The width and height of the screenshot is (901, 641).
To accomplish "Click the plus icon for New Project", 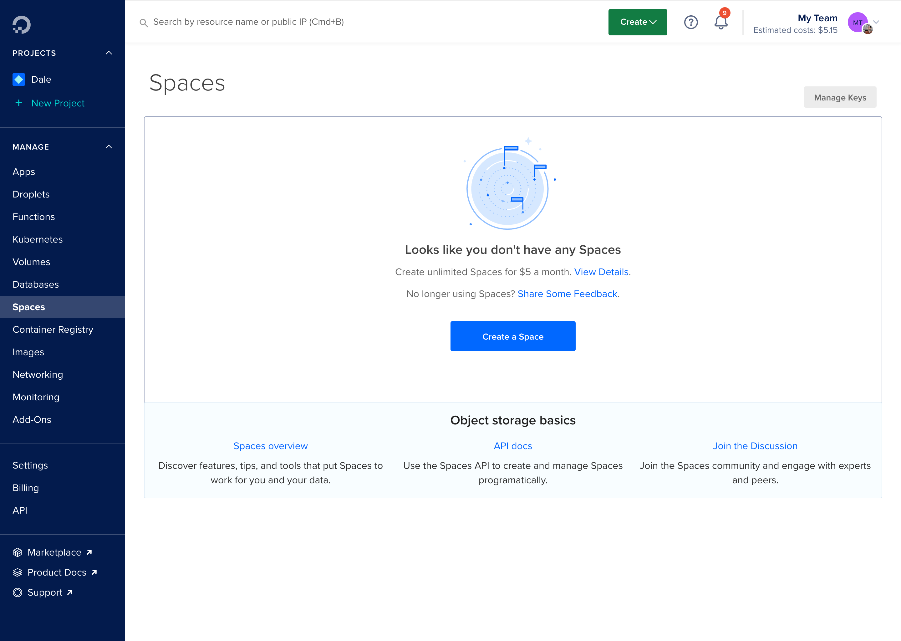I will pos(18,103).
